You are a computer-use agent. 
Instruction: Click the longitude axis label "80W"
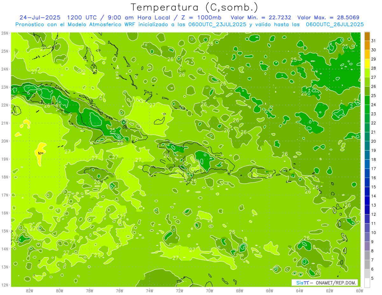coord(60,291)
